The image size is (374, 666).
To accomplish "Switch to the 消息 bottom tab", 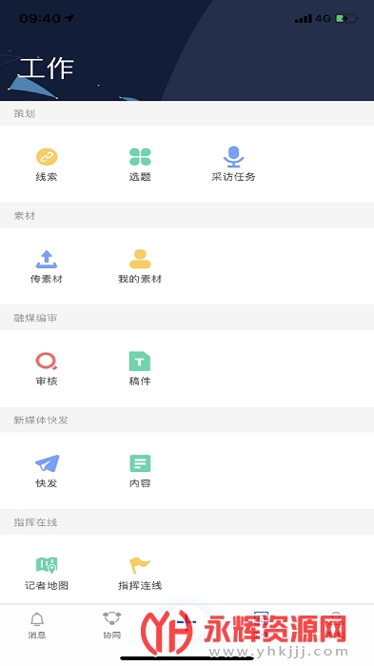I will click(37, 626).
